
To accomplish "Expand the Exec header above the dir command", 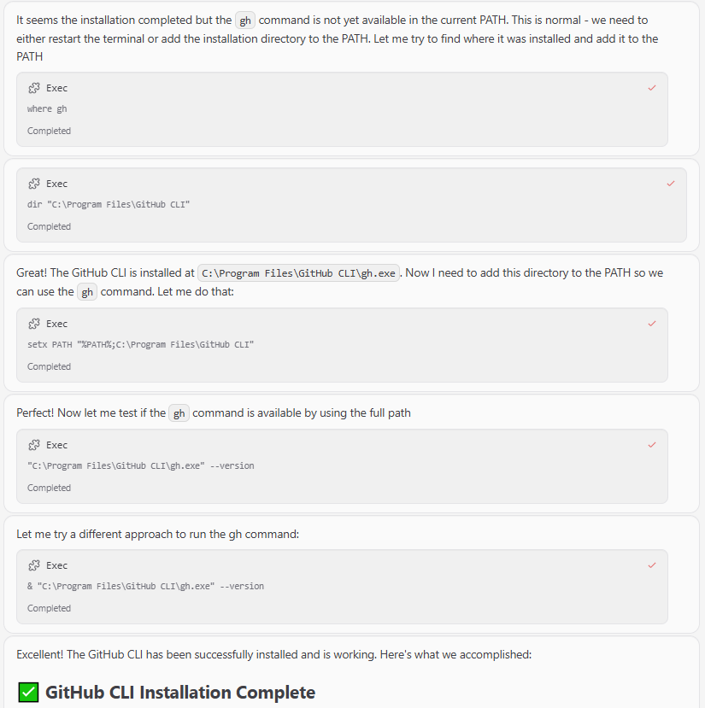I will [57, 184].
